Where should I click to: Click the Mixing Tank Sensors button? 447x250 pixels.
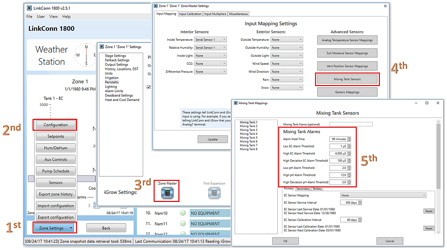click(347, 79)
